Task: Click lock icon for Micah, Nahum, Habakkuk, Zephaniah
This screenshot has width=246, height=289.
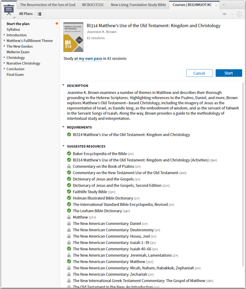Action: 69,268
